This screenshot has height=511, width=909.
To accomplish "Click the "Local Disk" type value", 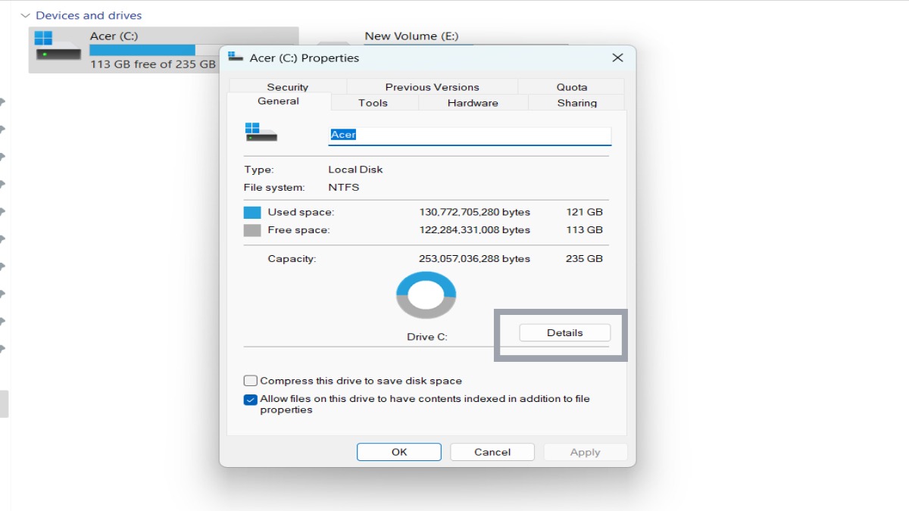I will click(x=355, y=170).
